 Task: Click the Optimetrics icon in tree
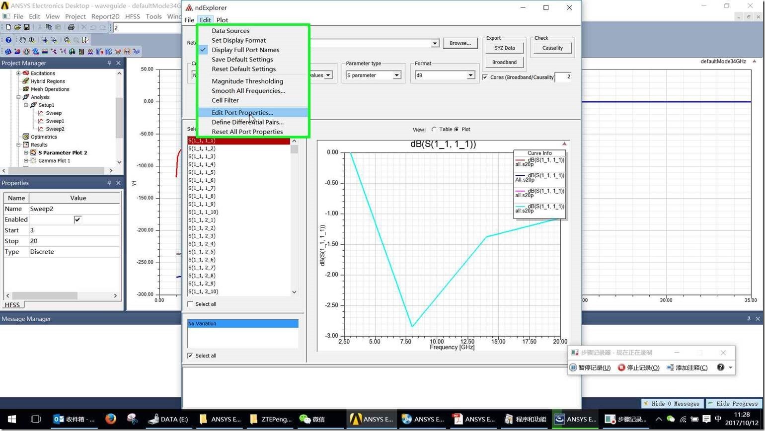(26, 137)
